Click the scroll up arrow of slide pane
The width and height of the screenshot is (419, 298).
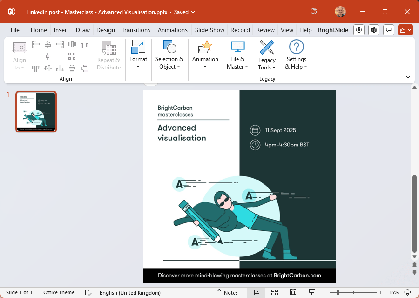pyautogui.click(x=414, y=88)
